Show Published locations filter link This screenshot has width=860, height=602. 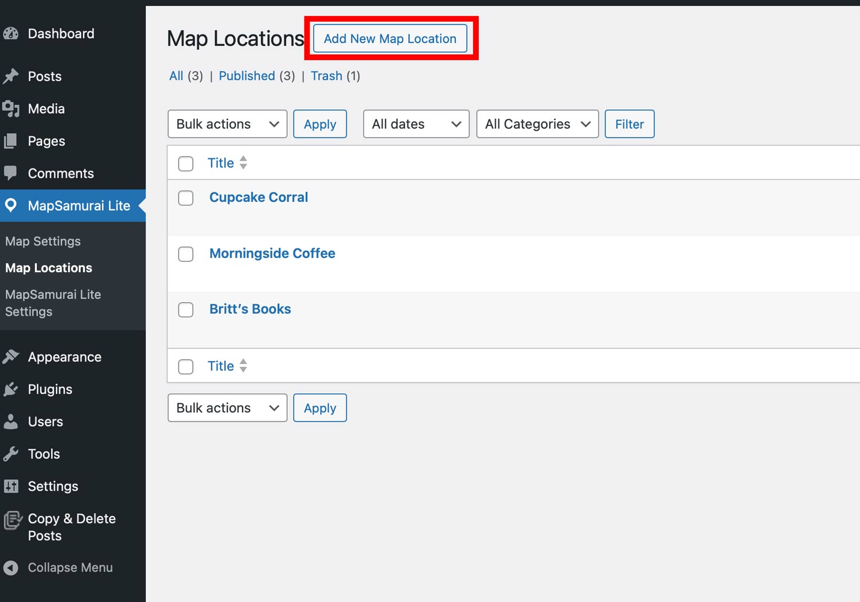tap(247, 76)
